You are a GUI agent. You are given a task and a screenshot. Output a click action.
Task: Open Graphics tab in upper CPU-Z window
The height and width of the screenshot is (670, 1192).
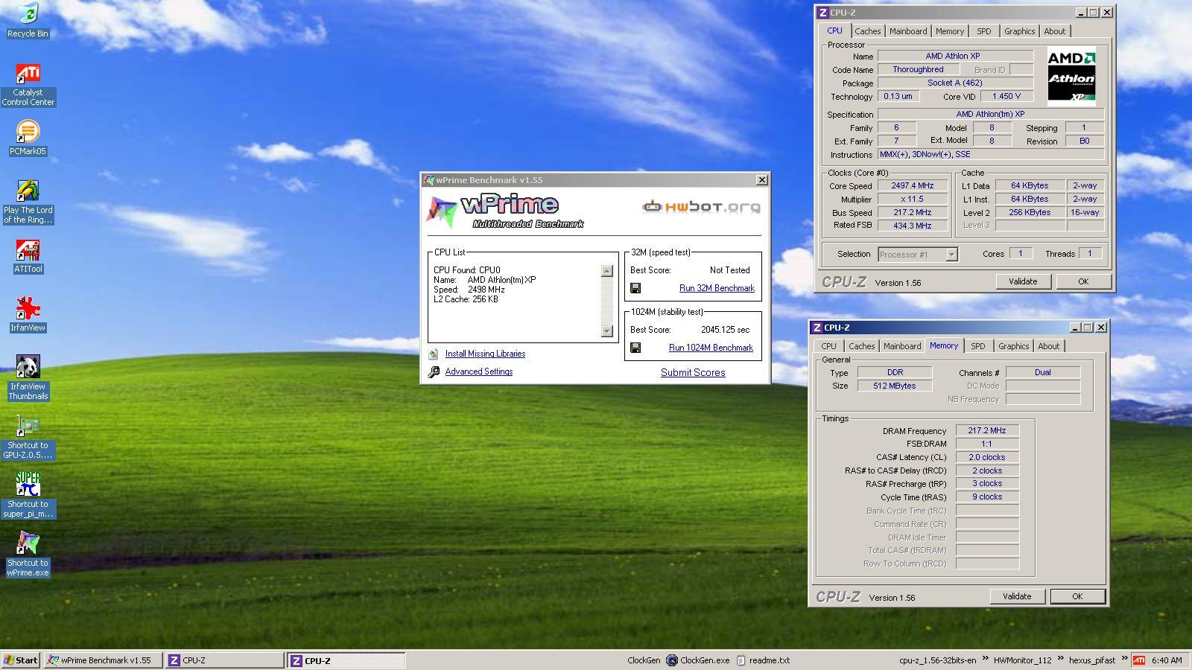coord(1019,31)
